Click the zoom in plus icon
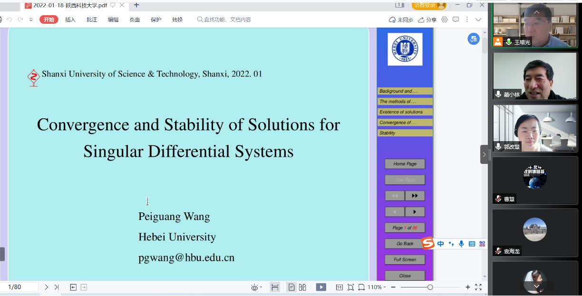582x296 pixels. coord(468,287)
